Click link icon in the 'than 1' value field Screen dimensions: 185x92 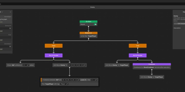(96, 80)
